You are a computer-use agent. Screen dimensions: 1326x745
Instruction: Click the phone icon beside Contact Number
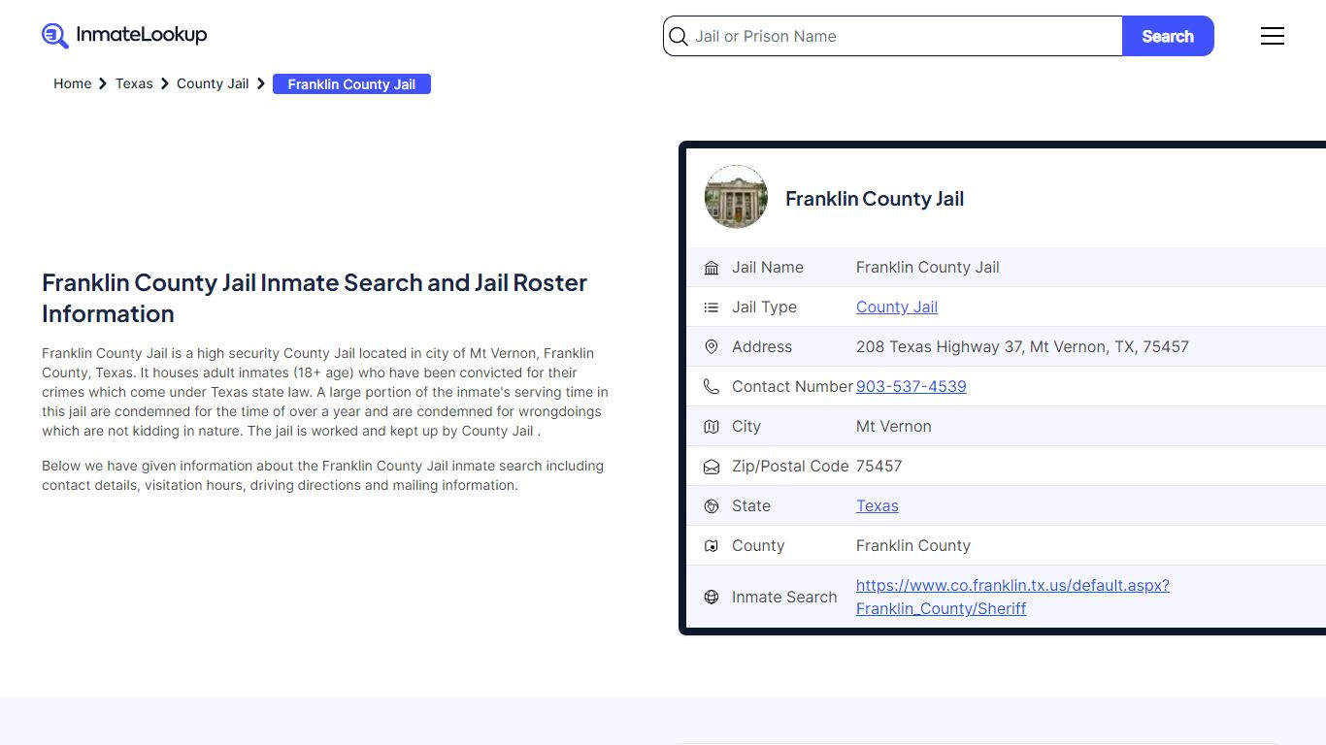712,387
